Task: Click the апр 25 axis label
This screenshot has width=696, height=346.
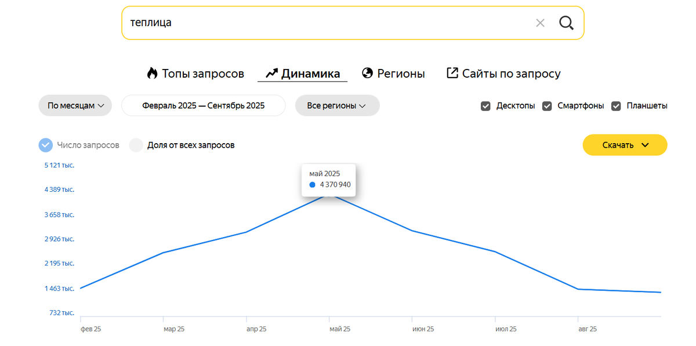Action: pos(256,329)
